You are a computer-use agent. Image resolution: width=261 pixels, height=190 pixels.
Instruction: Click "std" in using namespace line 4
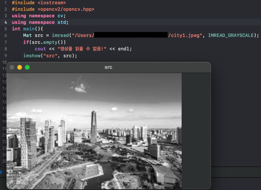point(62,22)
